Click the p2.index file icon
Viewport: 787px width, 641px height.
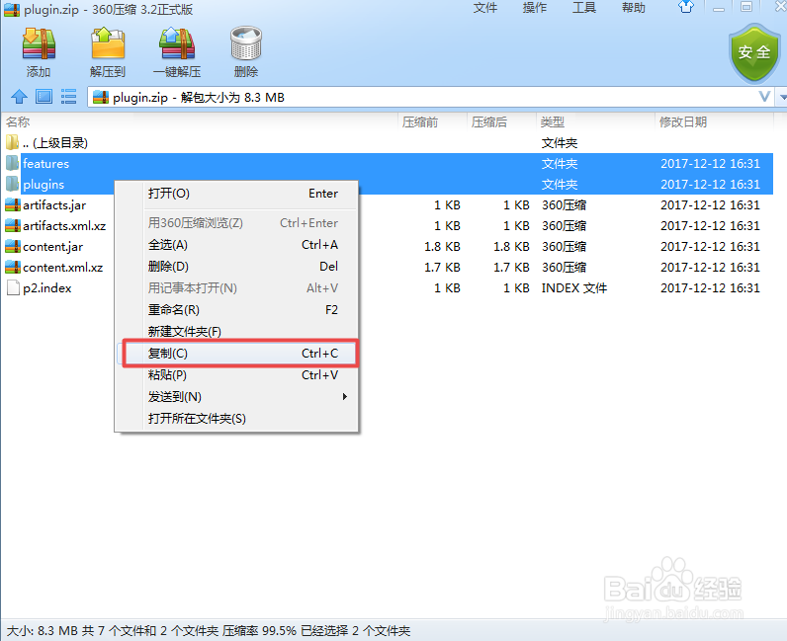click(x=13, y=287)
